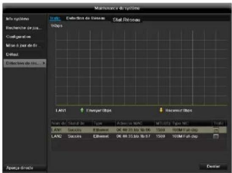Toggle Trafic checkbox for LAN2 row
Viewport: 232px width, 173px height.
[216, 136]
